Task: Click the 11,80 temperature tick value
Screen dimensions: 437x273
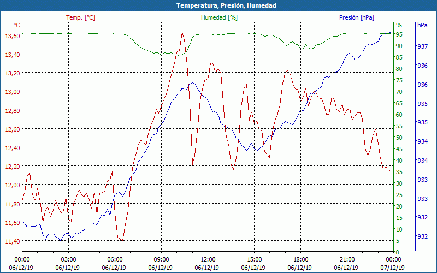Action: point(13,204)
